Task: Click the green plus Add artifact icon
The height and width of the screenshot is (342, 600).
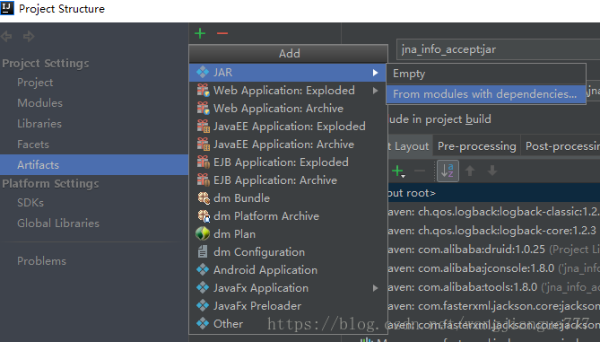Action: pos(200,33)
